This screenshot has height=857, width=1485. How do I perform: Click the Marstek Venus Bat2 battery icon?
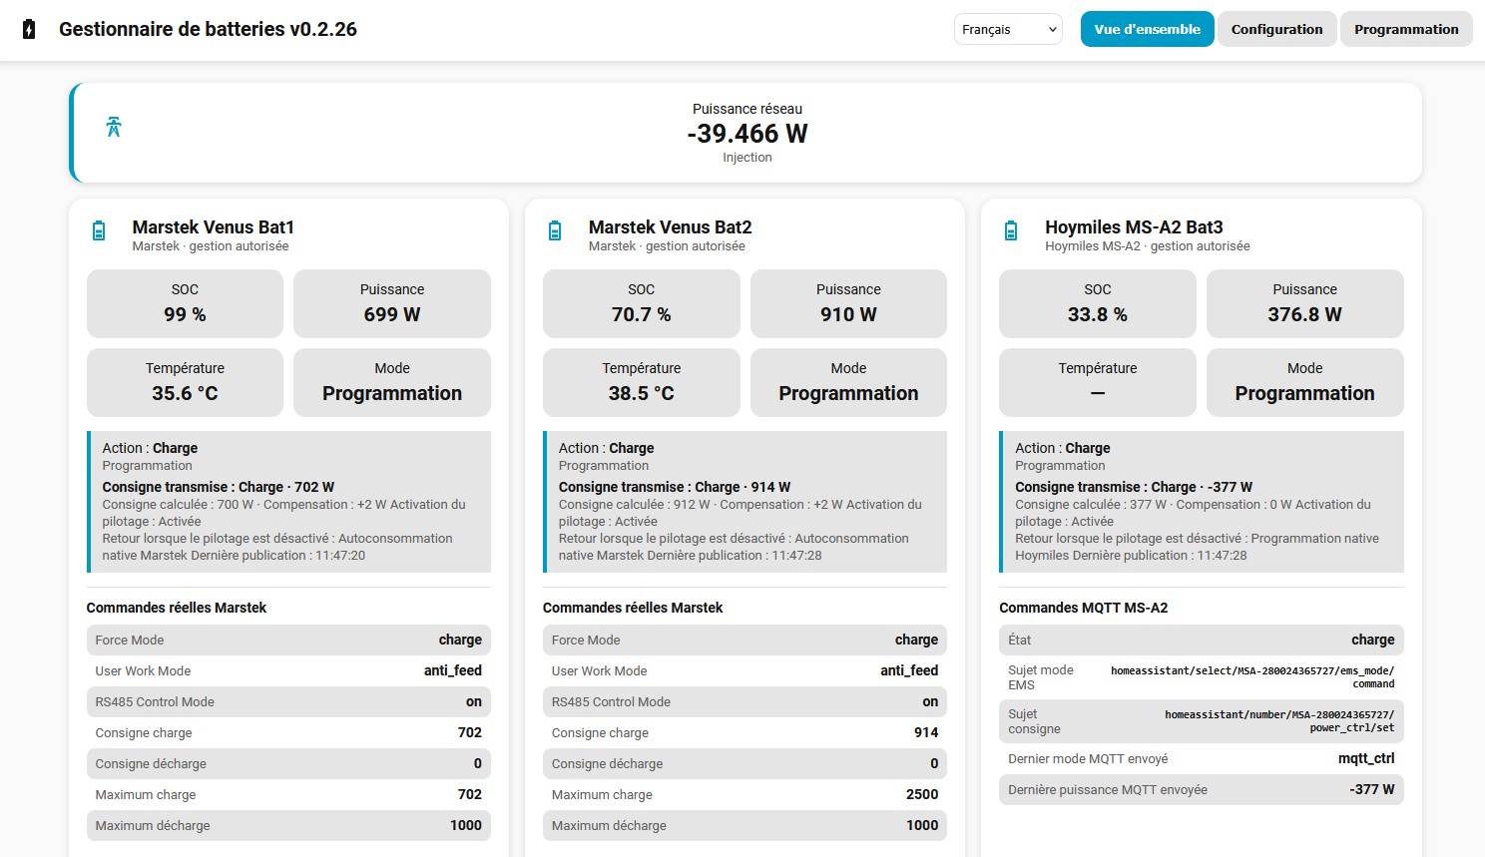(x=555, y=230)
